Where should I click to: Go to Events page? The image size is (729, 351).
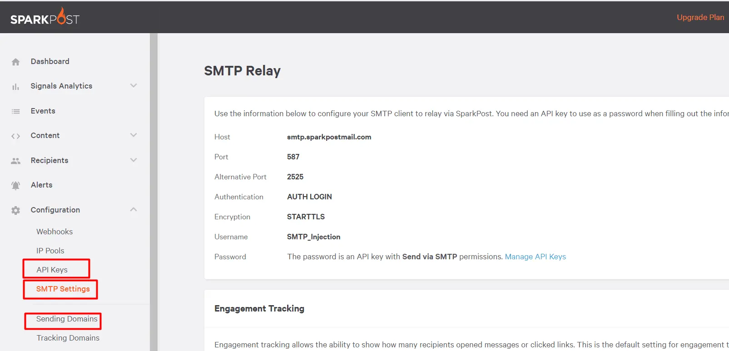[x=43, y=111]
